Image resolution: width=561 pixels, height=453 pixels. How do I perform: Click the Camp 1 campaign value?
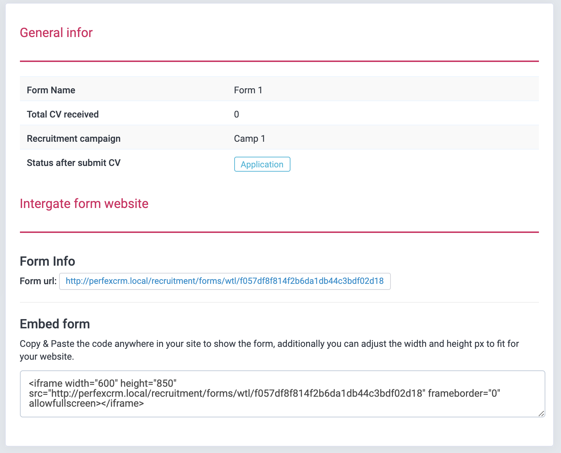coord(250,139)
